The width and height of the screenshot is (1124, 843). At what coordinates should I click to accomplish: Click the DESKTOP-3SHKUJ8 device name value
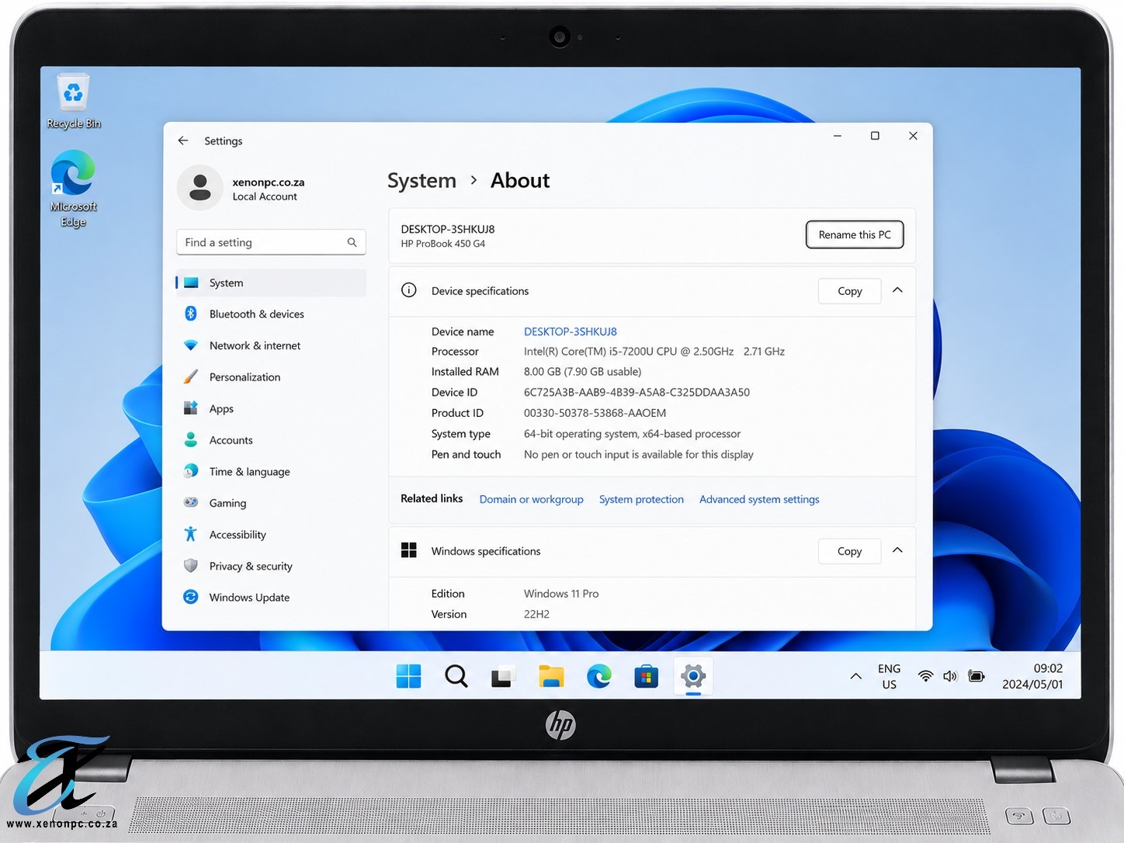tap(571, 331)
